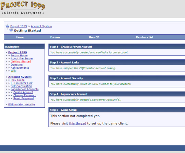Open the Reset Password sidebar link

(x=24, y=98)
